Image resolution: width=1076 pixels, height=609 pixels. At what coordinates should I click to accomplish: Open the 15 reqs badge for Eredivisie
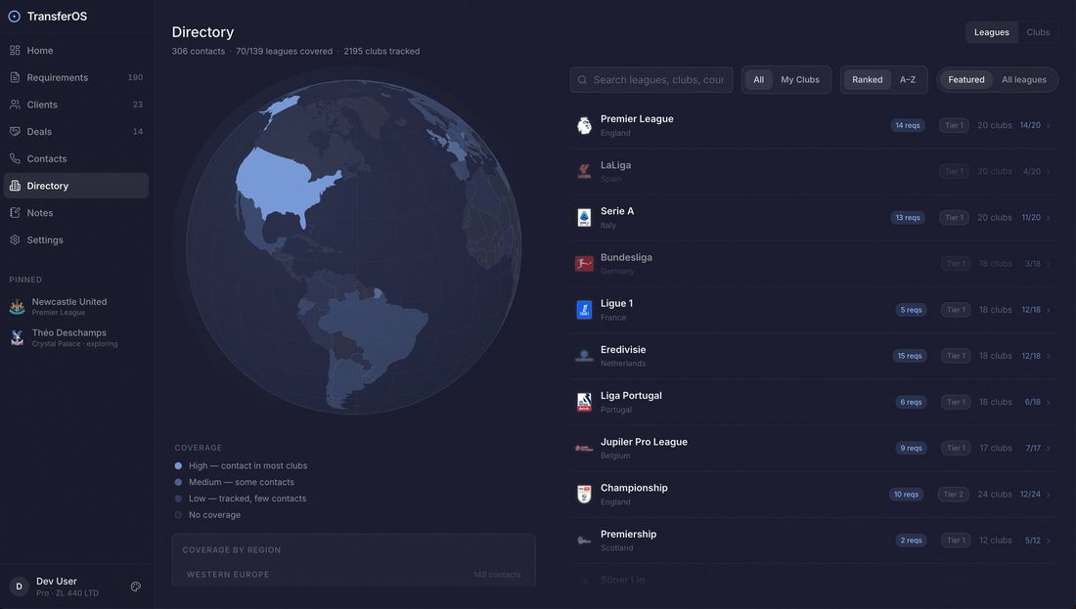pyautogui.click(x=910, y=356)
